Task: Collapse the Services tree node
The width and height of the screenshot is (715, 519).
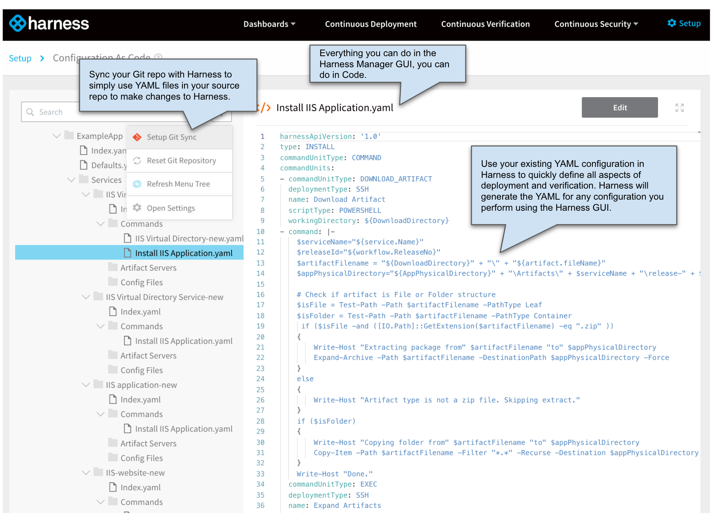Action: (71, 180)
